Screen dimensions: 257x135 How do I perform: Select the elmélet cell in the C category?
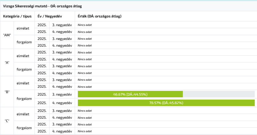coord(23,114)
